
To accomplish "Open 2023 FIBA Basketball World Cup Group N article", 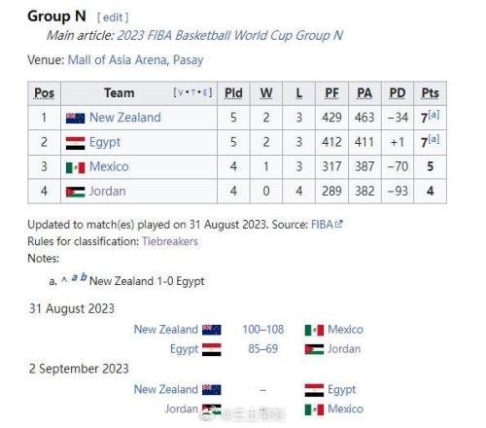I will (x=229, y=35).
